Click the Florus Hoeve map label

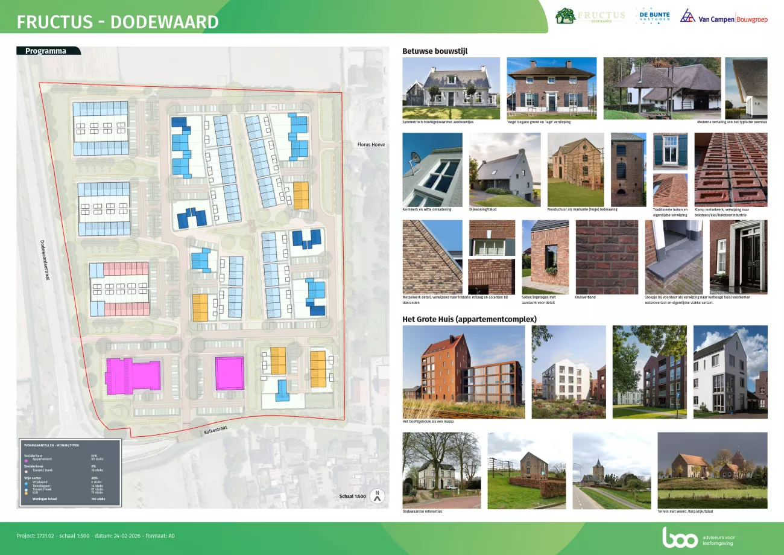pyautogui.click(x=370, y=145)
